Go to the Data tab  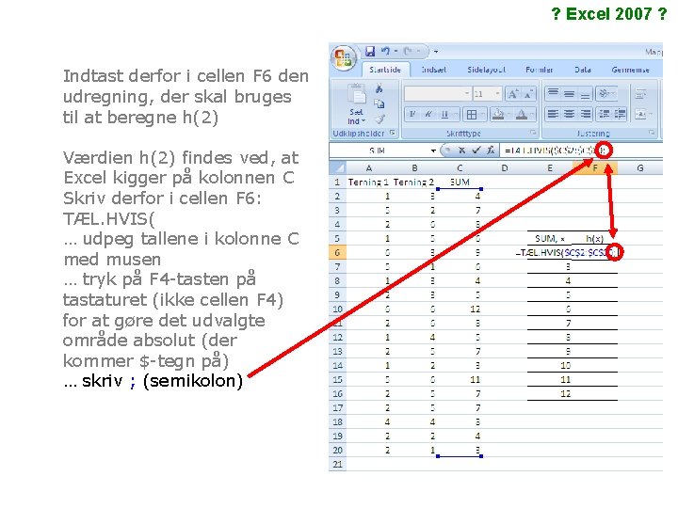pos(583,70)
